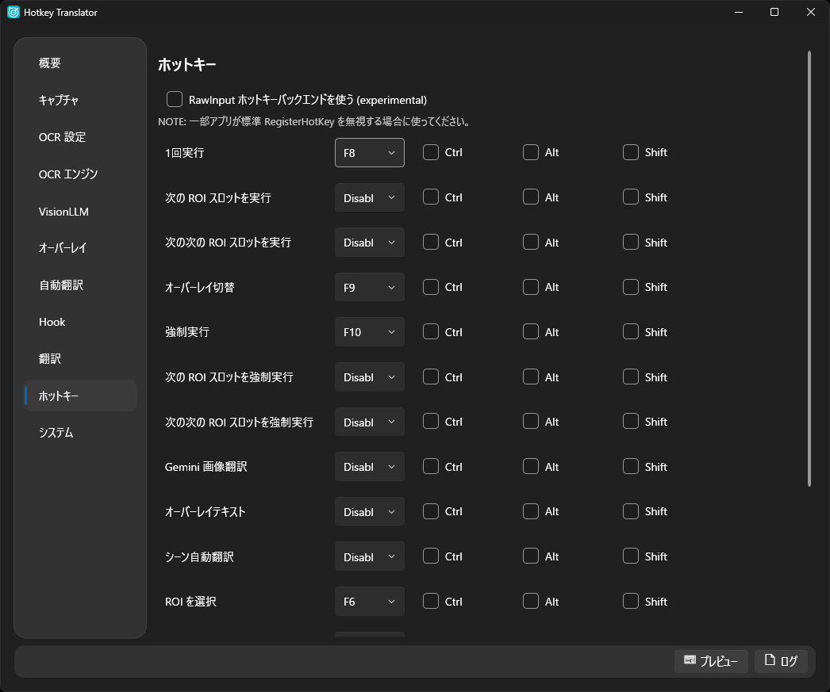Viewport: 830px width, 692px height.
Task: Check Alt for オーバーレイテキスト
Action: 530,512
